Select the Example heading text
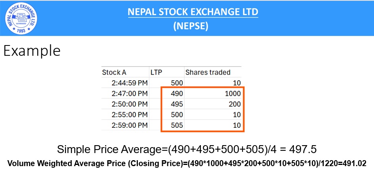 tap(32, 51)
